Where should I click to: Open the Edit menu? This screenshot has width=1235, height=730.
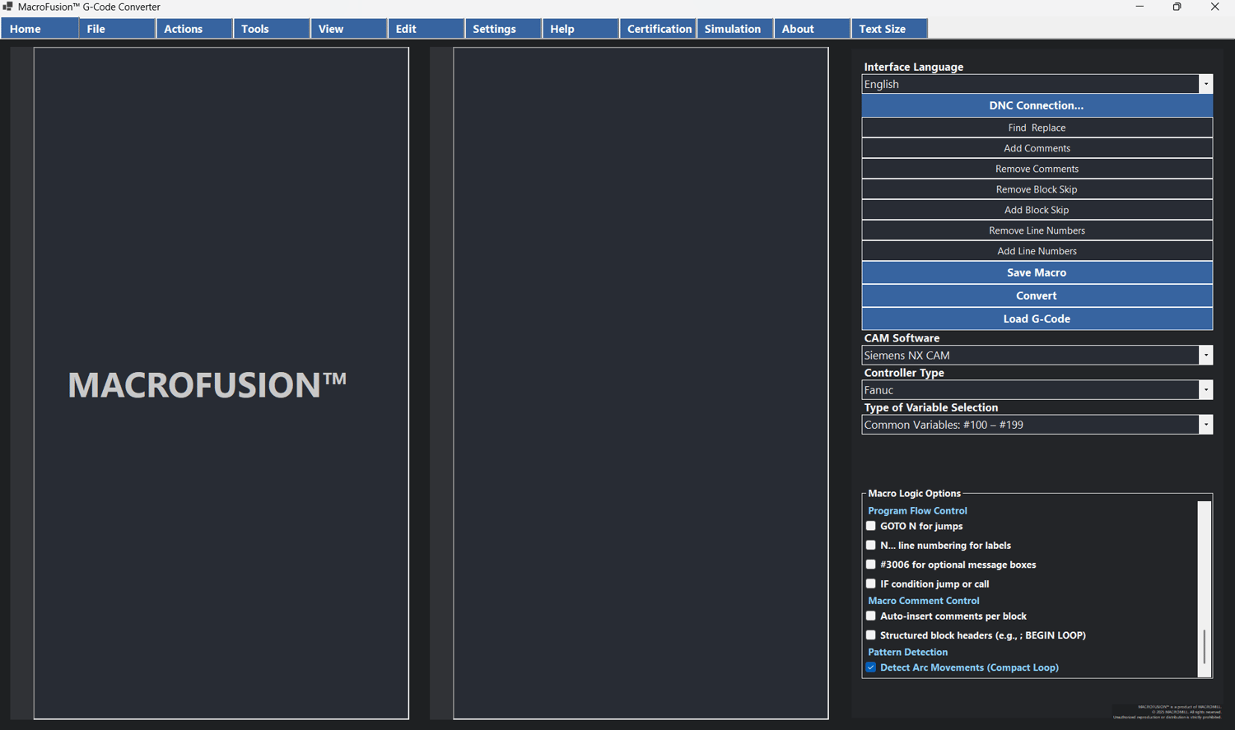click(x=426, y=29)
